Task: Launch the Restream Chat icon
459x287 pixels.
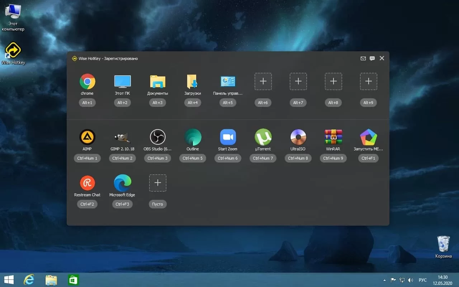Action: 87,183
